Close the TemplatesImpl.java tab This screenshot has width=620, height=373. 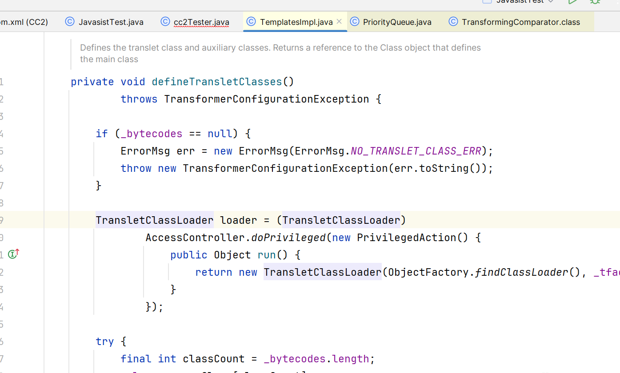point(339,21)
